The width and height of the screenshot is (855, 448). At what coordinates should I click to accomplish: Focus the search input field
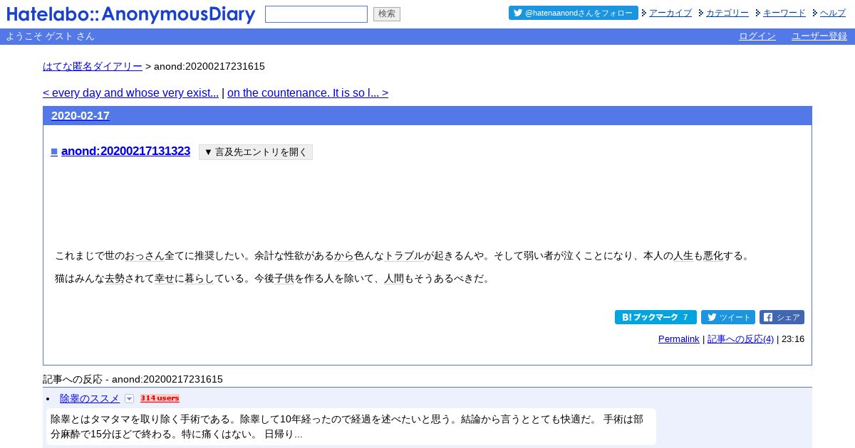point(316,14)
